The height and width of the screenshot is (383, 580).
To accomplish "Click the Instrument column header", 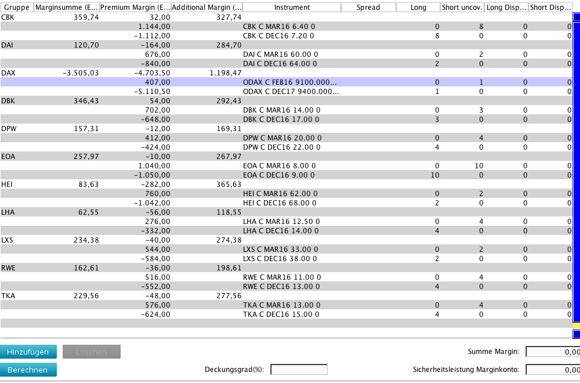I will click(292, 8).
